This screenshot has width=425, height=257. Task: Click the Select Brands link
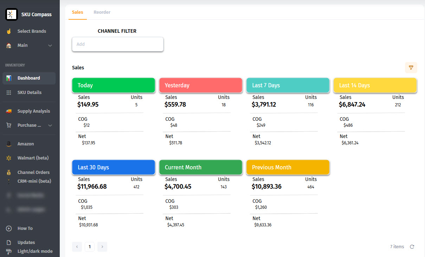(32, 31)
